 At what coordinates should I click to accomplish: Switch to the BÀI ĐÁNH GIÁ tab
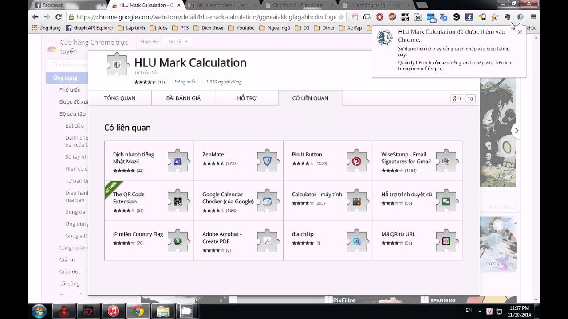(183, 98)
